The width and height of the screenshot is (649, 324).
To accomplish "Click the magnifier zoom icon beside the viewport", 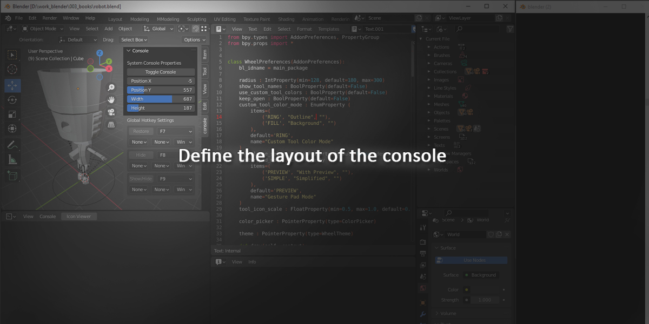I will 111,87.
